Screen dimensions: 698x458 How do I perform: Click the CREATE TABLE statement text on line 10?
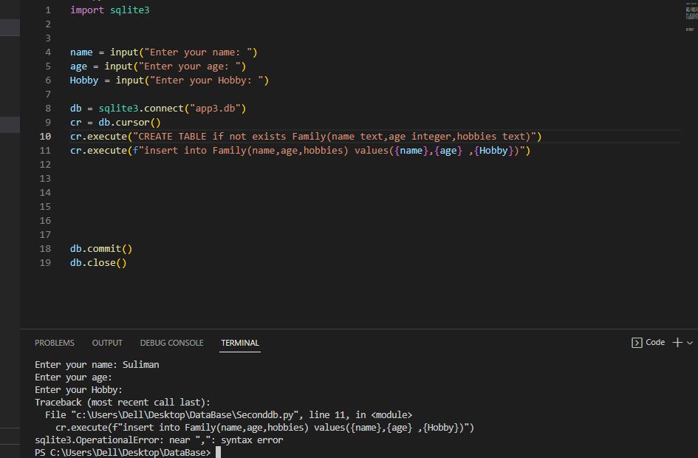pyautogui.click(x=335, y=136)
